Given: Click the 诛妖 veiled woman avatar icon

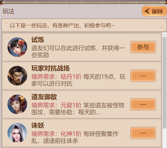Looking at the screenshot, I should click(17, 133).
